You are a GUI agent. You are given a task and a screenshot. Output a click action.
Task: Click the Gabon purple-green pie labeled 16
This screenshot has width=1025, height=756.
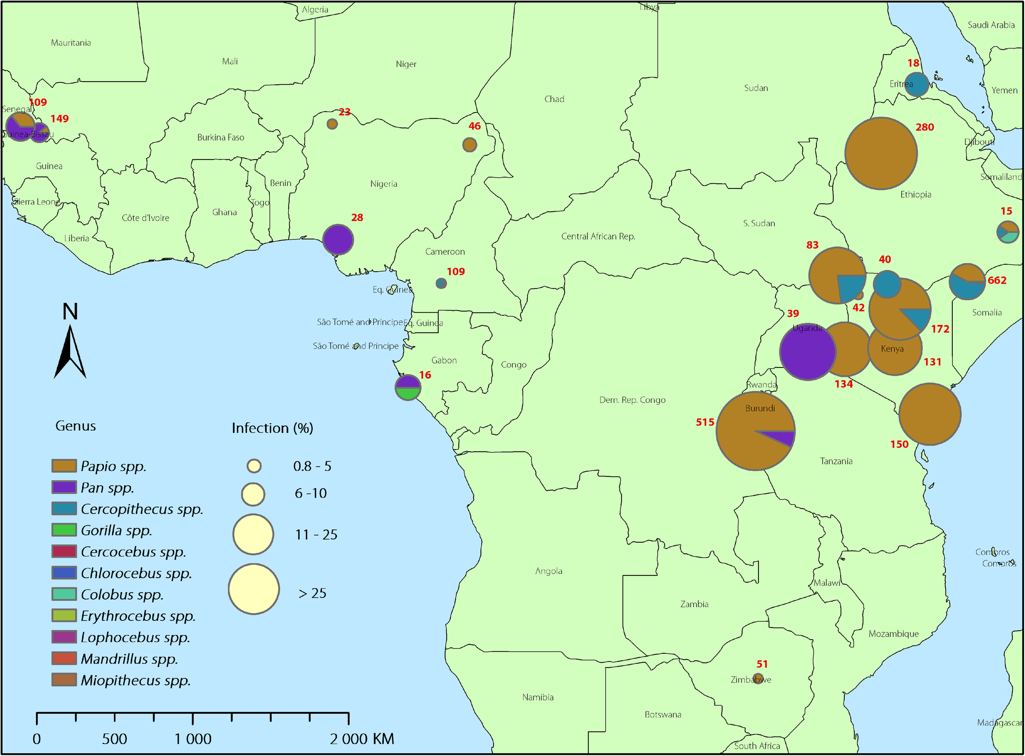(x=408, y=387)
